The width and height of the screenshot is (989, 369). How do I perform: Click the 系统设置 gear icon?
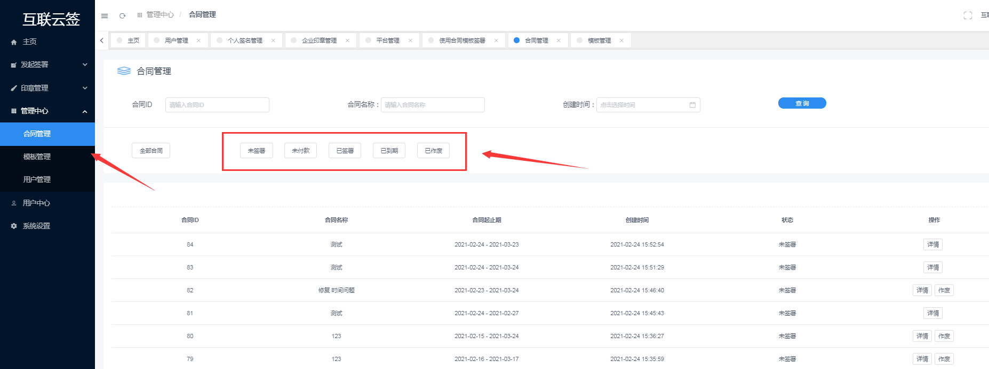click(14, 226)
